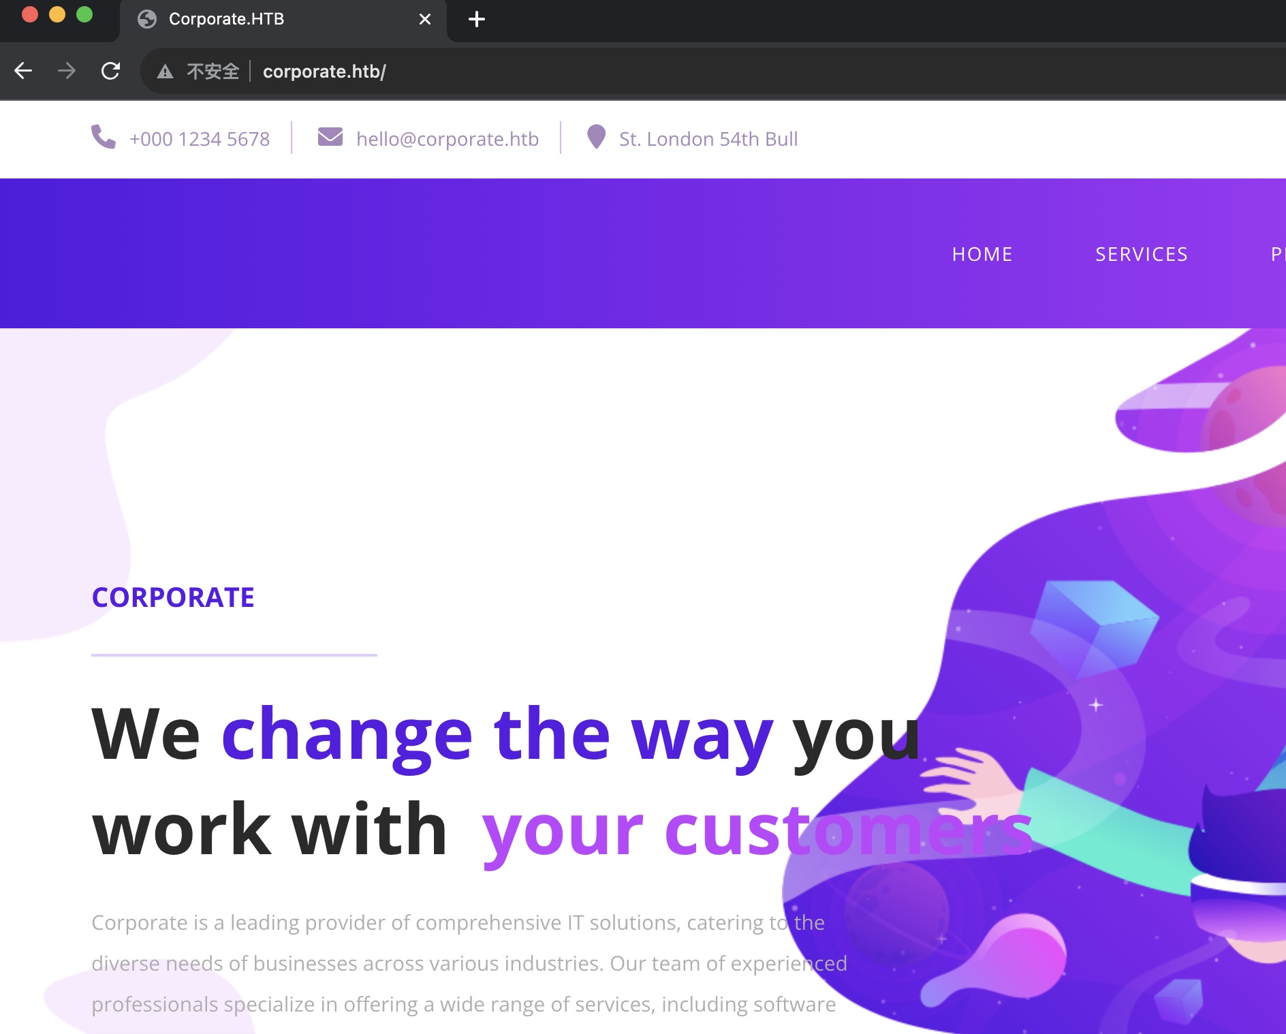Click the St. London 54th Bull address
1286x1034 pixels.
point(708,139)
